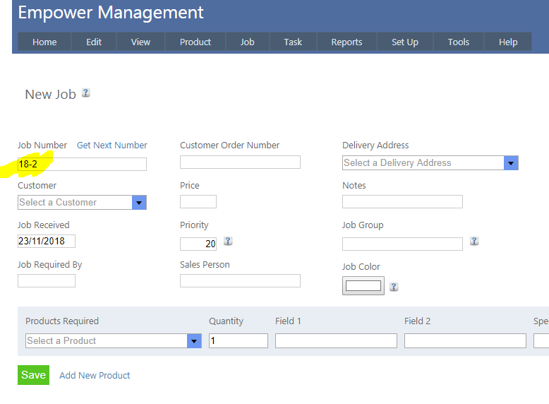This screenshot has width=549, height=404.
Task: Open the Select a Product dropdown
Action: (194, 341)
